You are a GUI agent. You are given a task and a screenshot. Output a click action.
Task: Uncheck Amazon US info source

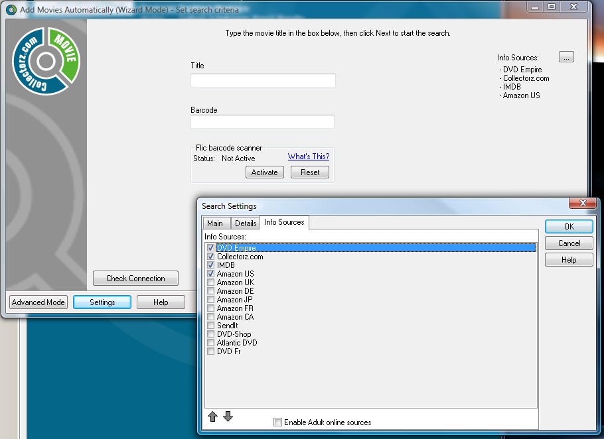(x=210, y=274)
